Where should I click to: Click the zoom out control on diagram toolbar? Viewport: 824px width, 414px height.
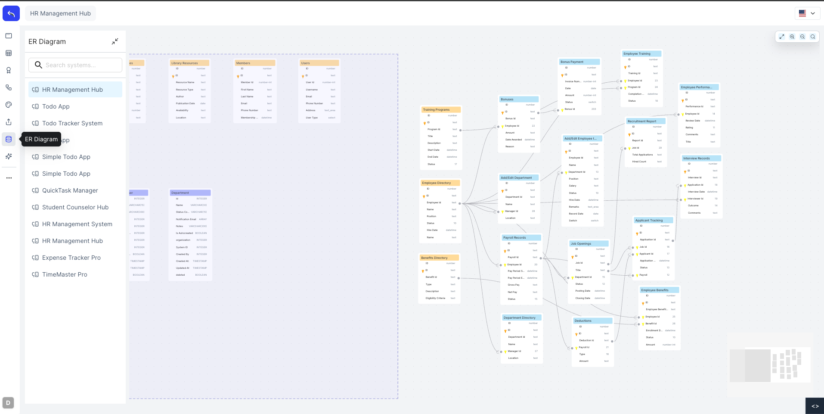click(x=802, y=37)
